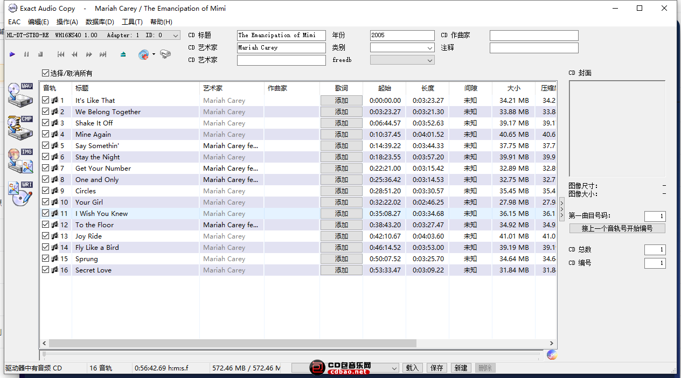Click the EAC application title icon
Image resolution: width=681 pixels, height=378 pixels.
coord(13,8)
